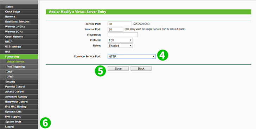Open Wireless 2.4GHz settings
The width and height of the screenshot is (256, 129).
pos(19,27)
